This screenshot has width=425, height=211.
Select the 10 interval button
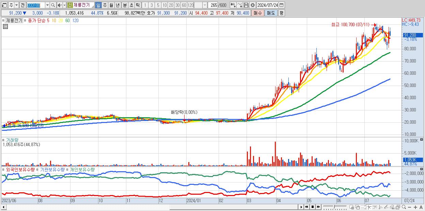tap(164, 5)
